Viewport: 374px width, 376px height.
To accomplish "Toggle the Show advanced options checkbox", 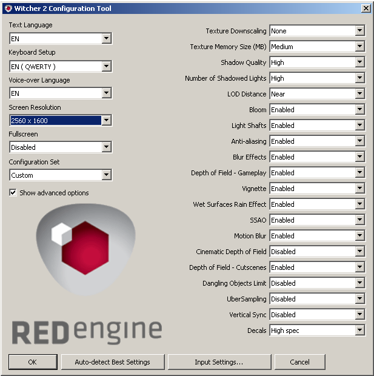I will 13,193.
